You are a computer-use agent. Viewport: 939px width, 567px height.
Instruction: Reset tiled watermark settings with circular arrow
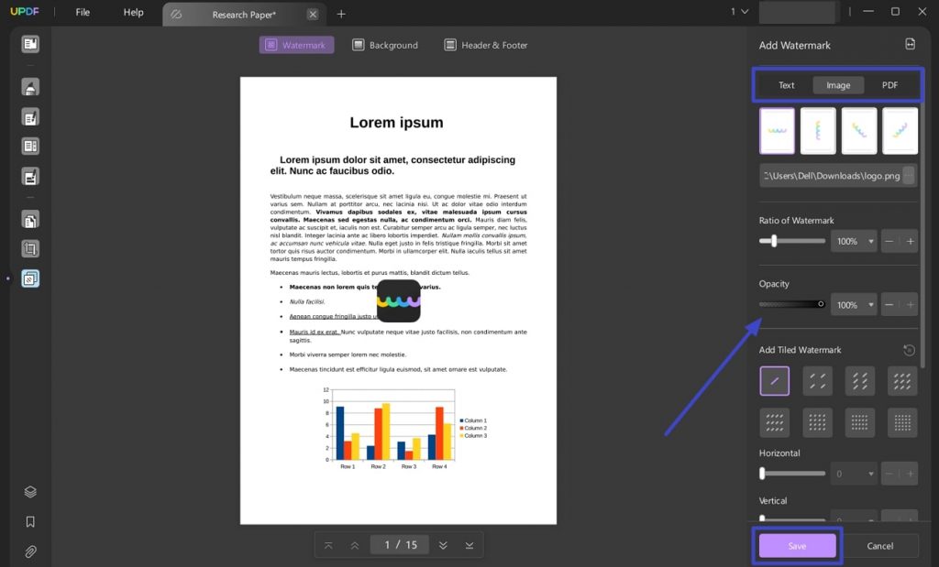[x=908, y=350]
